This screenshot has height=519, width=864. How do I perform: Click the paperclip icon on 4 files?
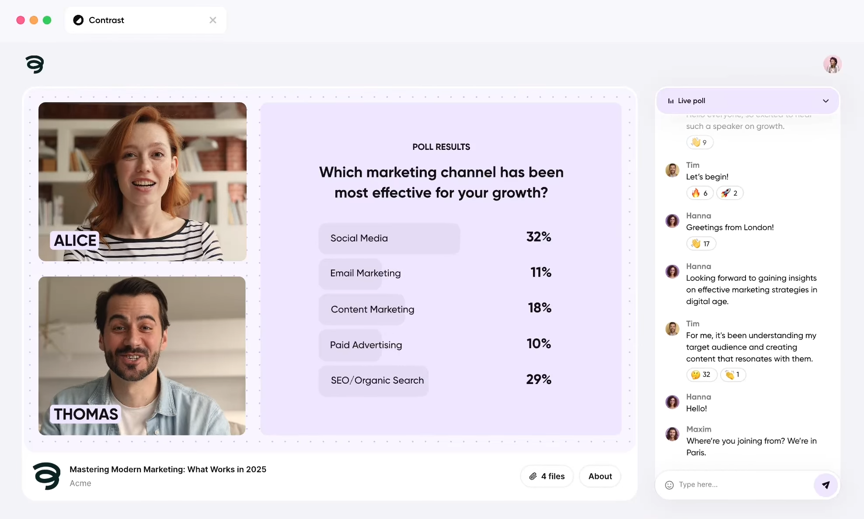[533, 476]
